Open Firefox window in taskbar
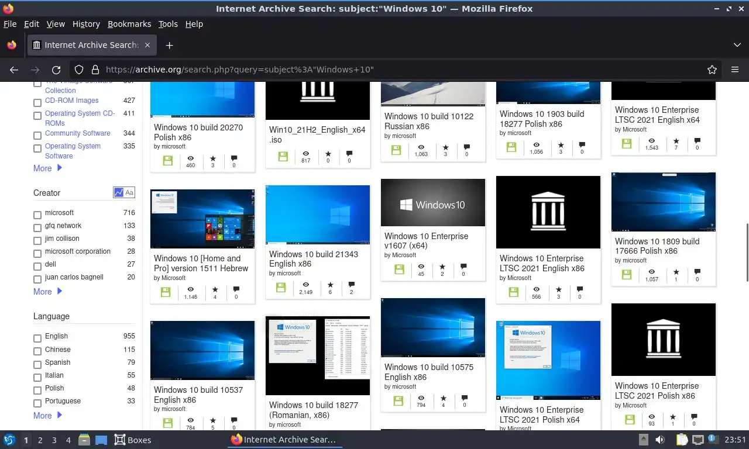749x449 pixels. [x=285, y=440]
